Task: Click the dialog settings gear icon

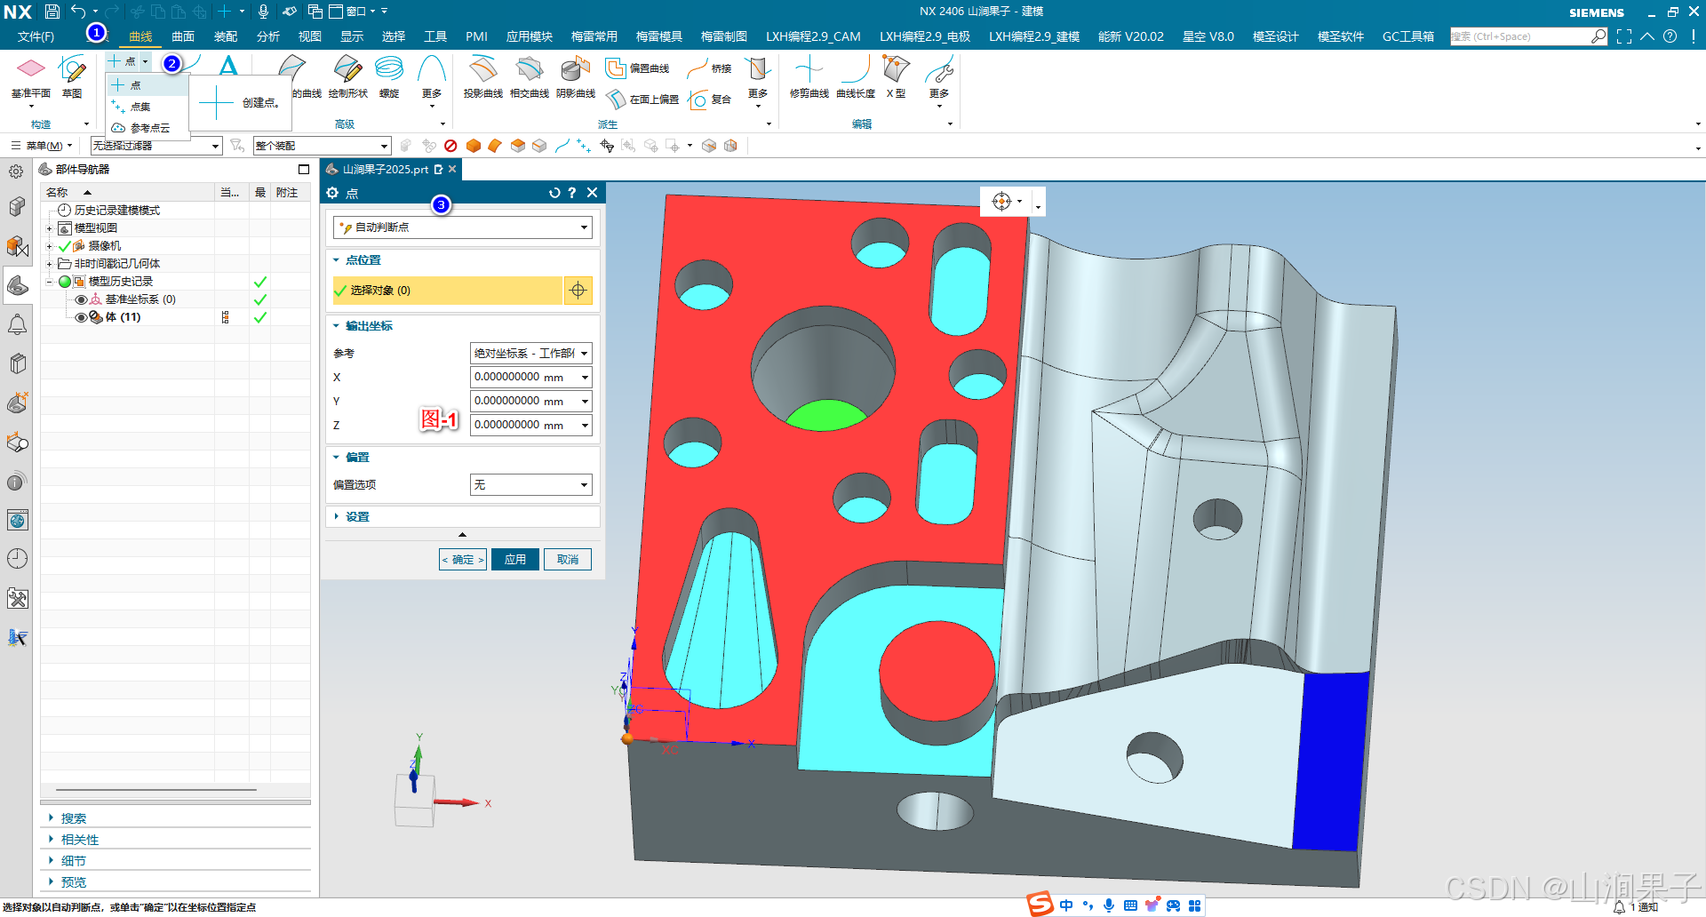Action: (332, 193)
